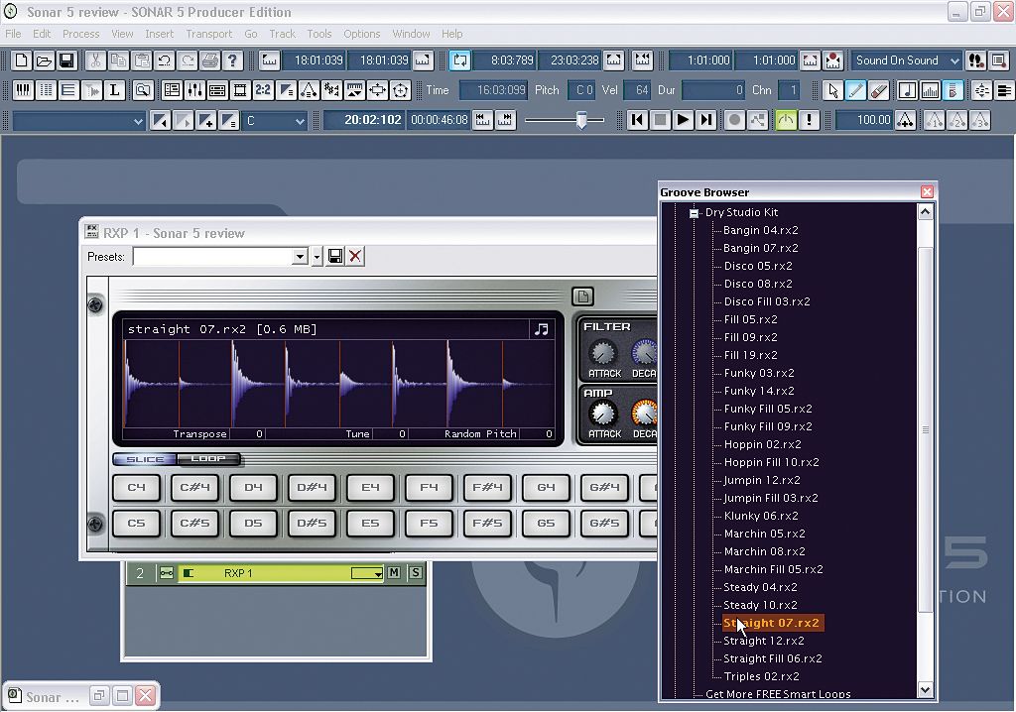This screenshot has height=712, width=1016.
Task: Select the arrow Select tool
Action: pos(833,90)
